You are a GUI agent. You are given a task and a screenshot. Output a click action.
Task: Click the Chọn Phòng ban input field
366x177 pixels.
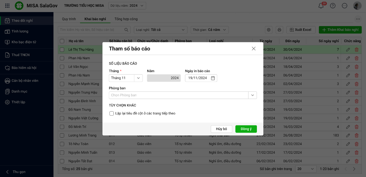[178, 95]
